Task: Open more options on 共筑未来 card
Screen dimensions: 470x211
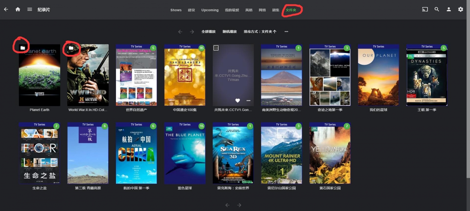Action: [x=249, y=101]
